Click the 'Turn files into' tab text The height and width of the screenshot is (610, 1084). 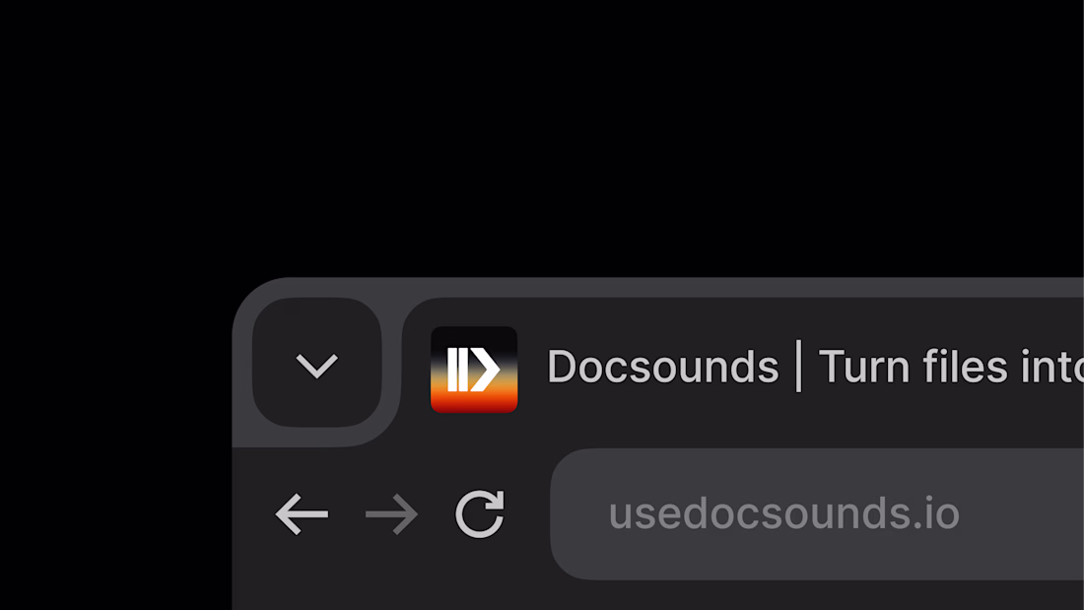(951, 367)
